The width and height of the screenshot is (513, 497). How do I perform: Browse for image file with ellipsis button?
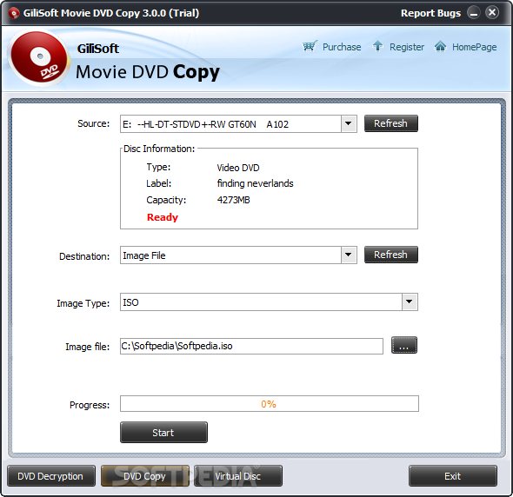click(x=404, y=345)
